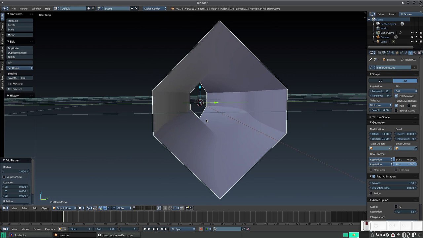Click the red auto-keyframe record button

tap(201, 229)
